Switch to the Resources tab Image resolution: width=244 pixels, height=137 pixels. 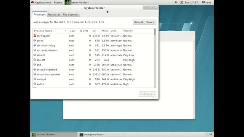(54, 14)
